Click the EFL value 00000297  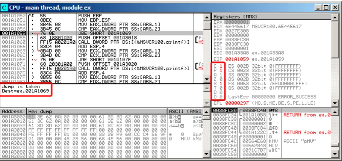tap(237, 103)
